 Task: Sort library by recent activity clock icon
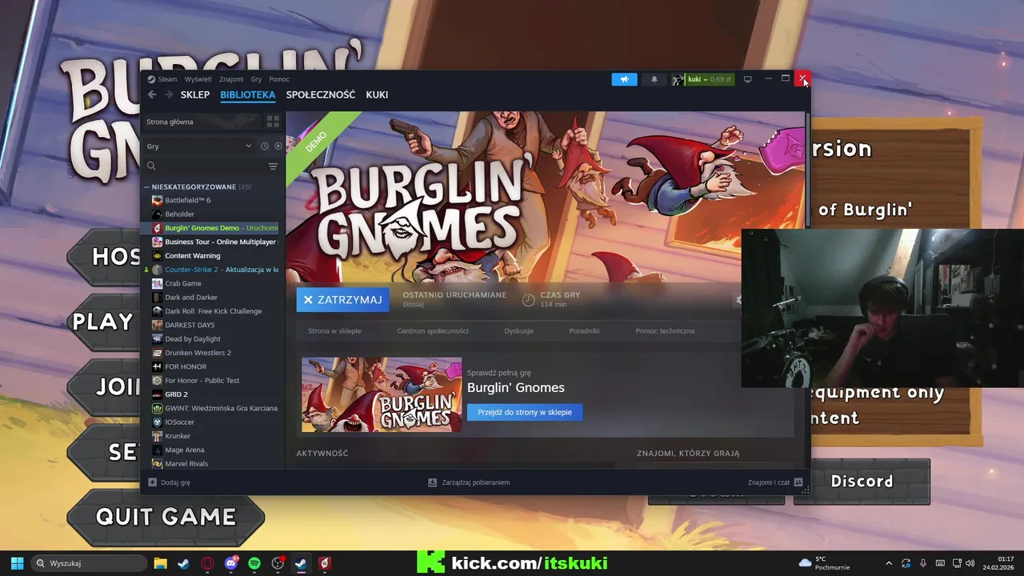tap(265, 146)
